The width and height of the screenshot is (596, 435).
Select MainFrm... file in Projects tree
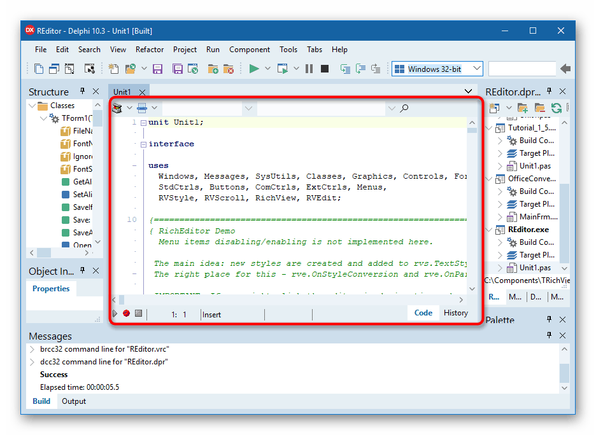point(538,217)
